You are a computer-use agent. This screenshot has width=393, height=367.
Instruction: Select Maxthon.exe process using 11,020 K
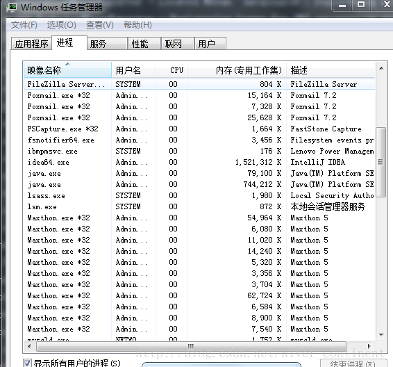coord(199,240)
